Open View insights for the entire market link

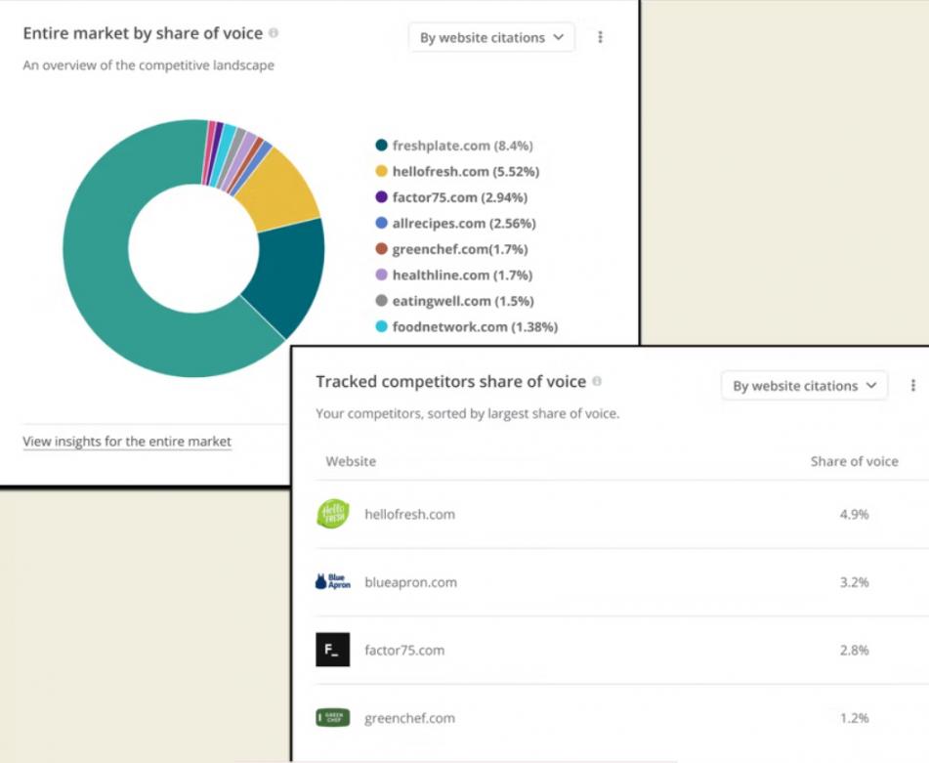pos(127,442)
